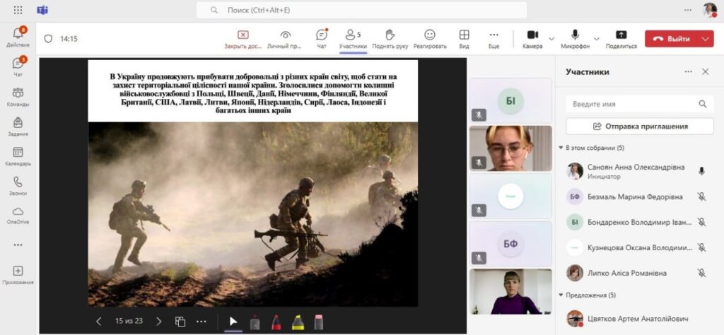Open Calendar in the left sidebar
The height and width of the screenshot is (335, 724).
coord(18,155)
